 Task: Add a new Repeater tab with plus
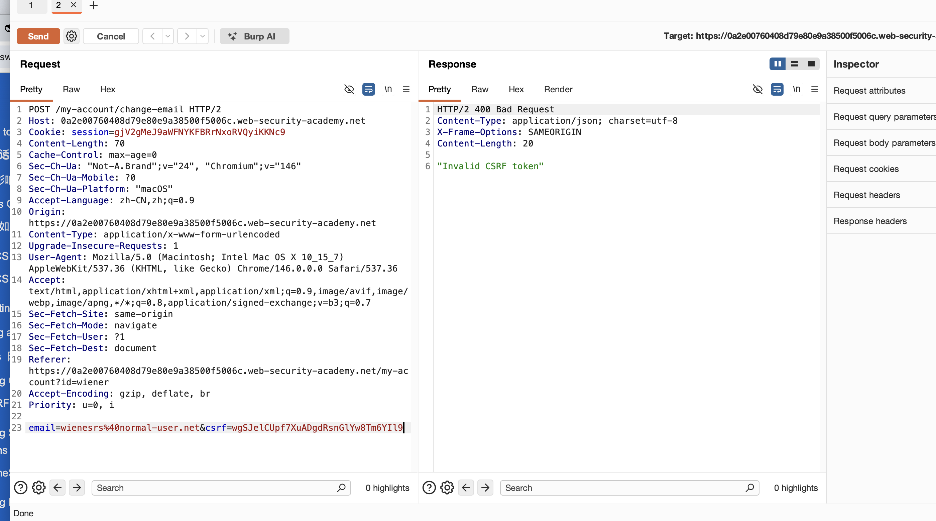(x=93, y=5)
